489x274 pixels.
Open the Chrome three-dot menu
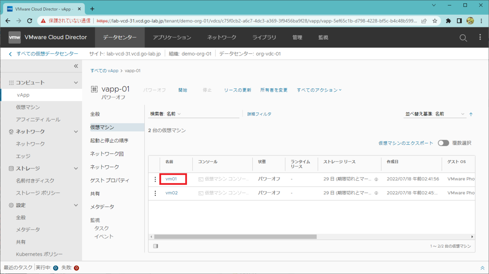click(x=481, y=20)
